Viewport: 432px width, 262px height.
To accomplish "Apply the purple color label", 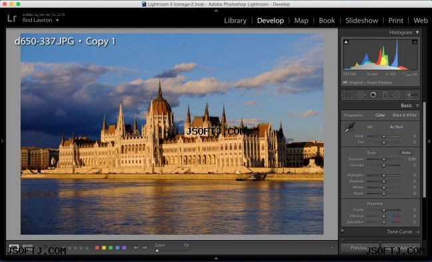I will click(x=124, y=247).
